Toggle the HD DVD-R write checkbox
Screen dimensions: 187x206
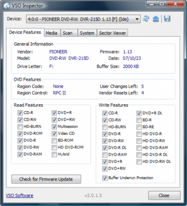pos(139,134)
